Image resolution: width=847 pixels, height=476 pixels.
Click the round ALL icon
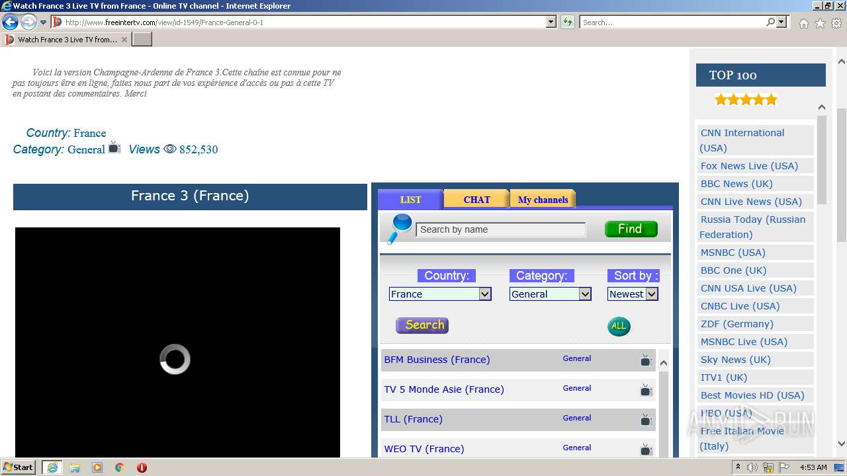point(619,326)
